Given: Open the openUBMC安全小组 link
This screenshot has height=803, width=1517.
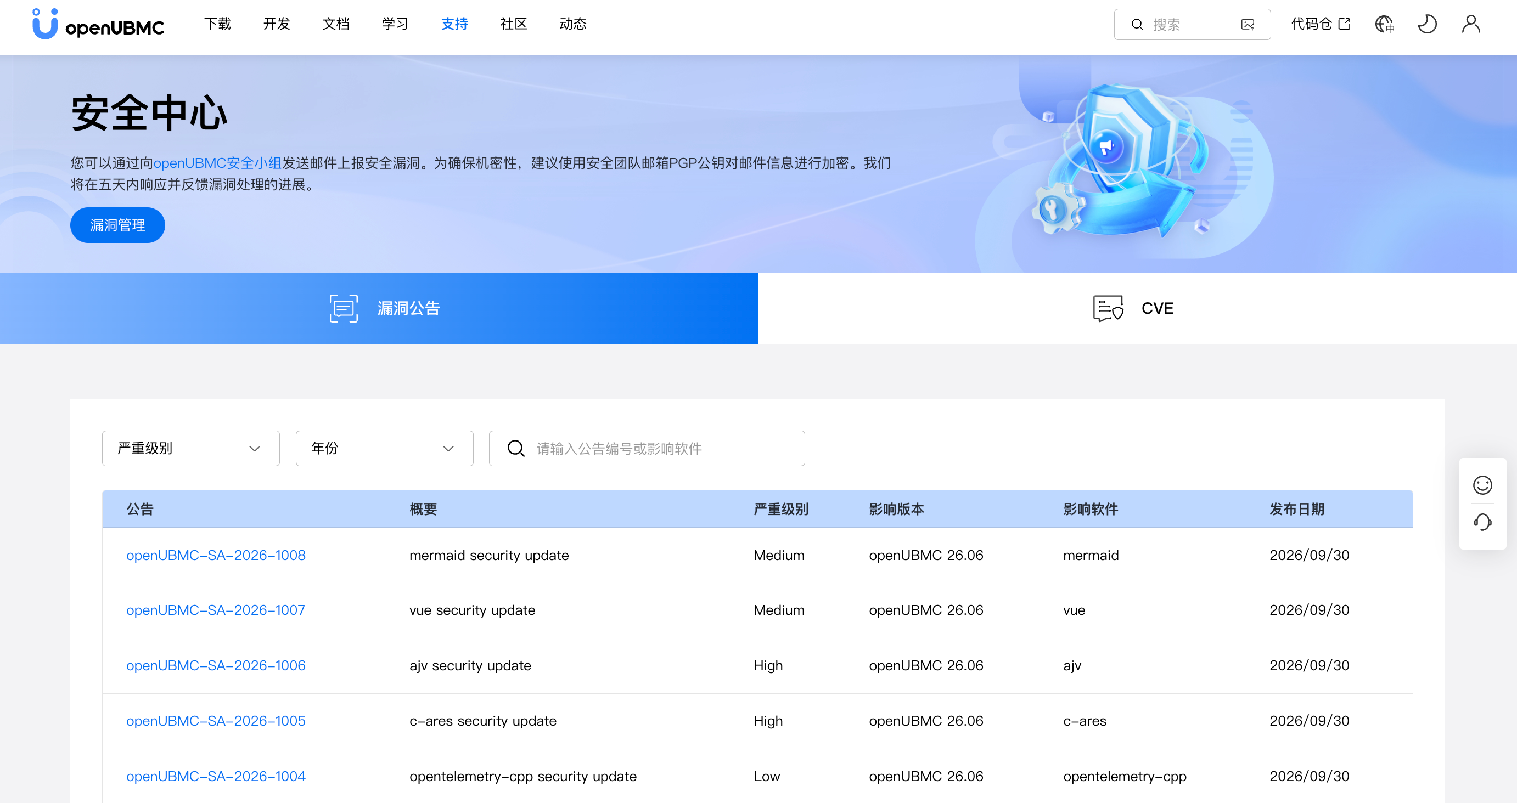Looking at the screenshot, I should (x=217, y=163).
